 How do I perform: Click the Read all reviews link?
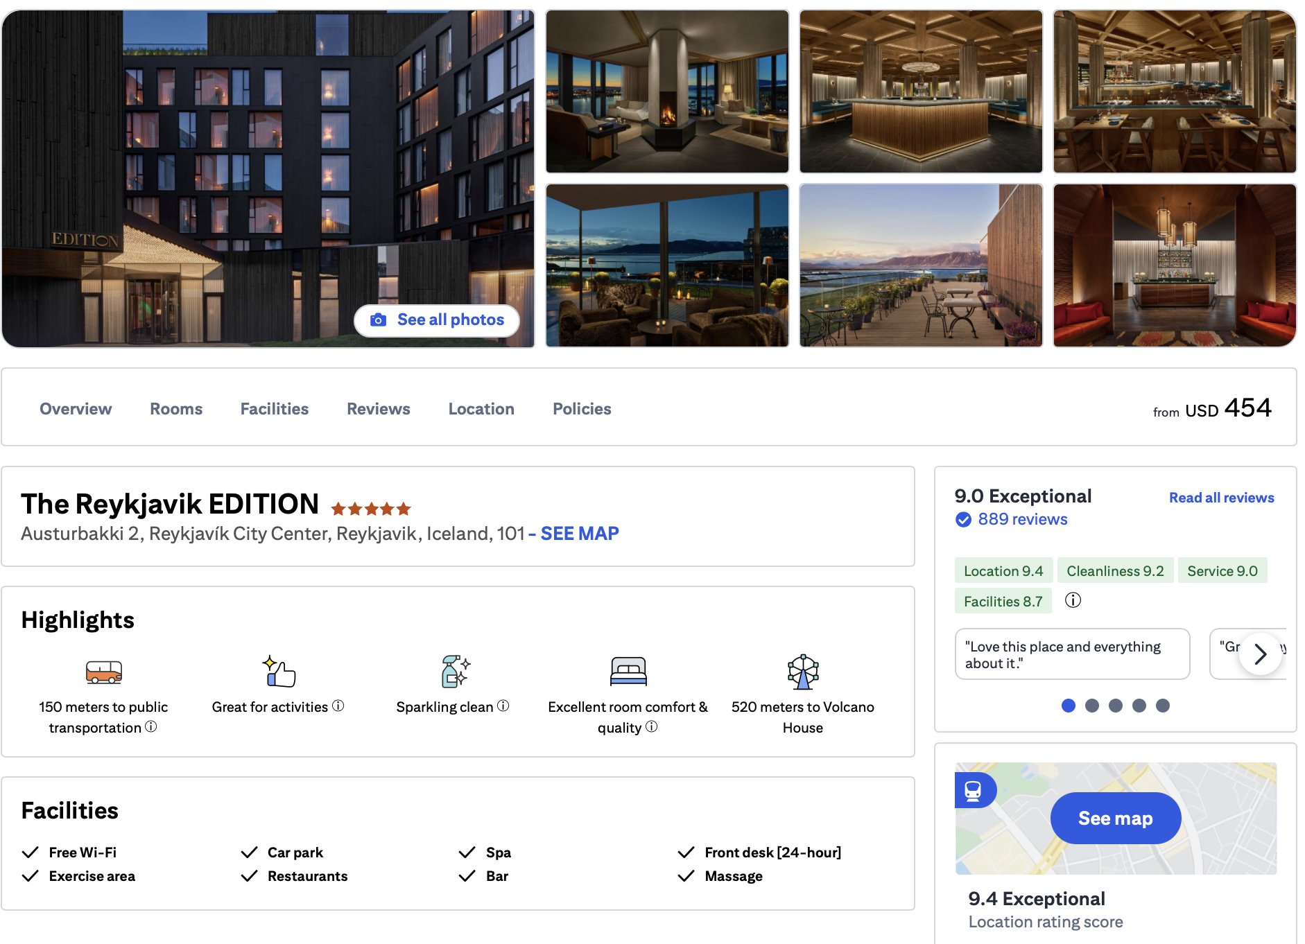tap(1221, 497)
